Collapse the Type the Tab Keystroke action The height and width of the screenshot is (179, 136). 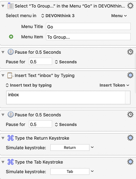(x=3, y=162)
